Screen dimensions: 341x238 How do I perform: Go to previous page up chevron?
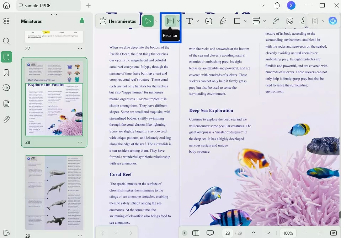[x=254, y=233]
